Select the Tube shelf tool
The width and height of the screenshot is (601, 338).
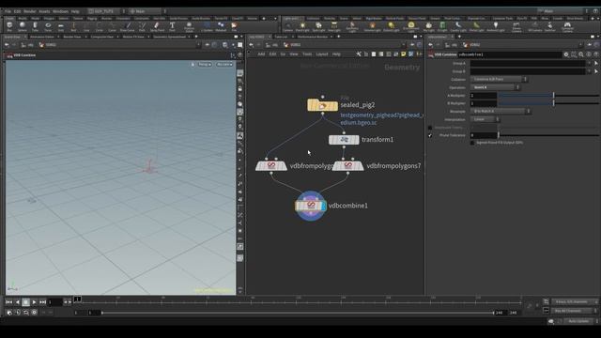[35, 26]
